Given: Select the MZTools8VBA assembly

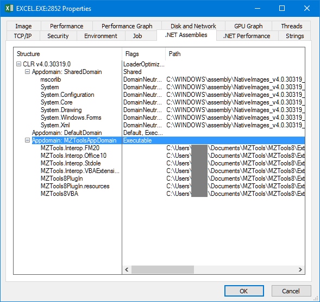Looking at the screenshot, I should [x=59, y=194].
